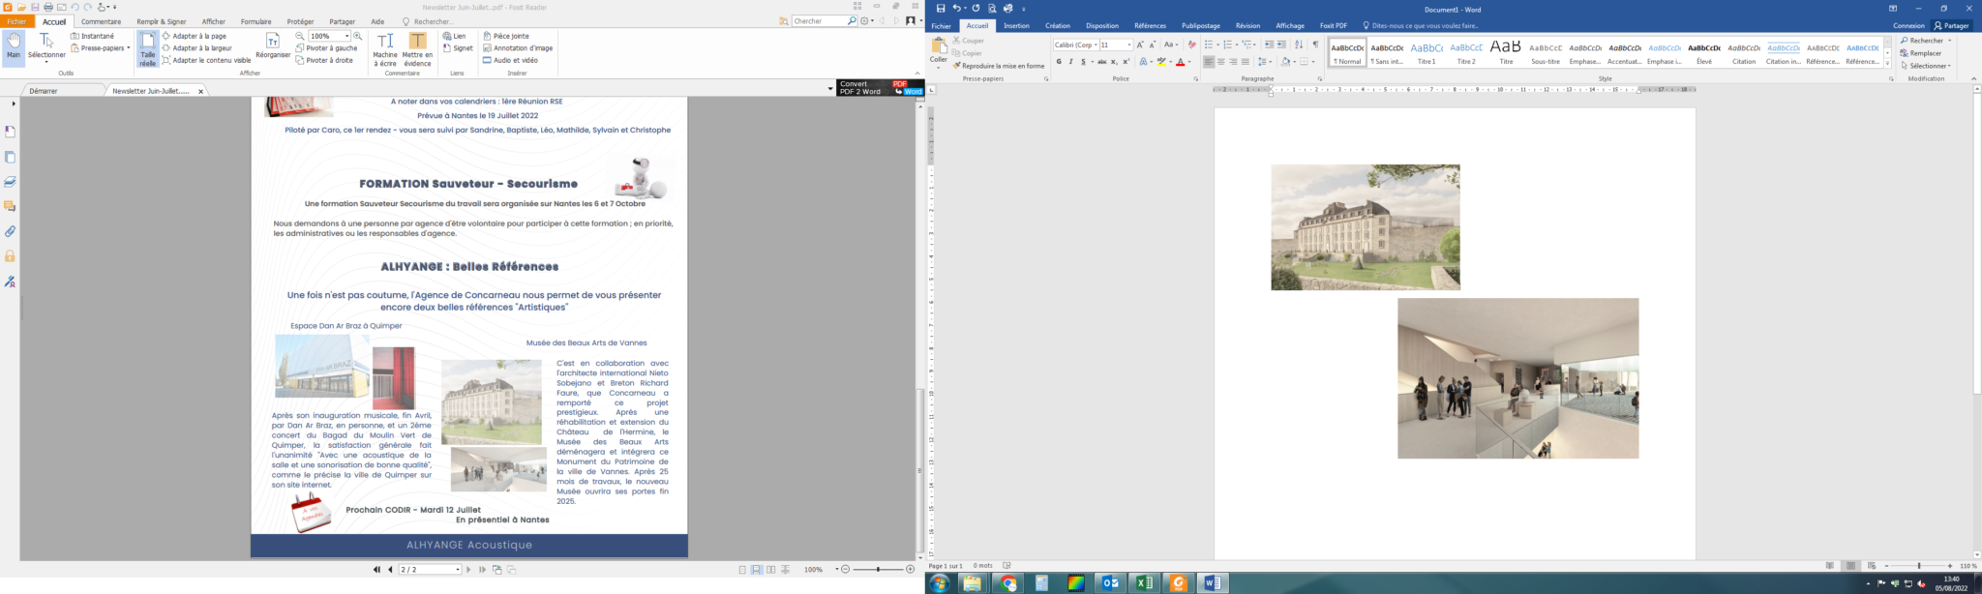
Task: Expand the Word styles gallery
Action: [x=1887, y=64]
